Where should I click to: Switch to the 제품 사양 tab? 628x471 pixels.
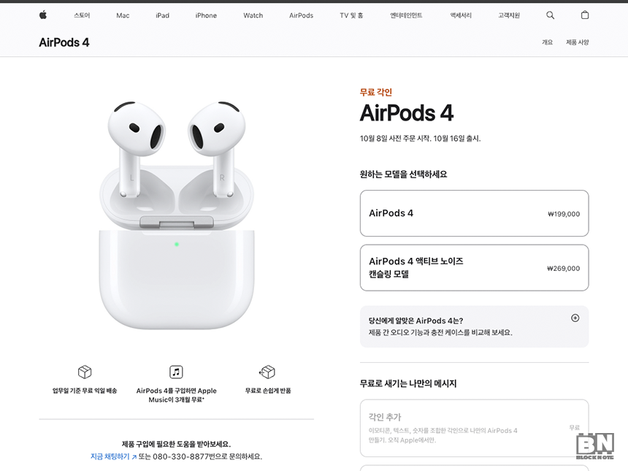coord(577,42)
